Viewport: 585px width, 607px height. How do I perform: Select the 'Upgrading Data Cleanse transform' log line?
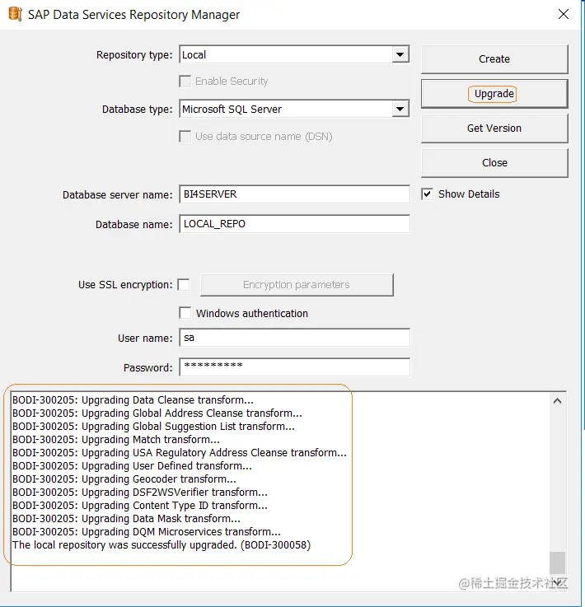[133, 400]
